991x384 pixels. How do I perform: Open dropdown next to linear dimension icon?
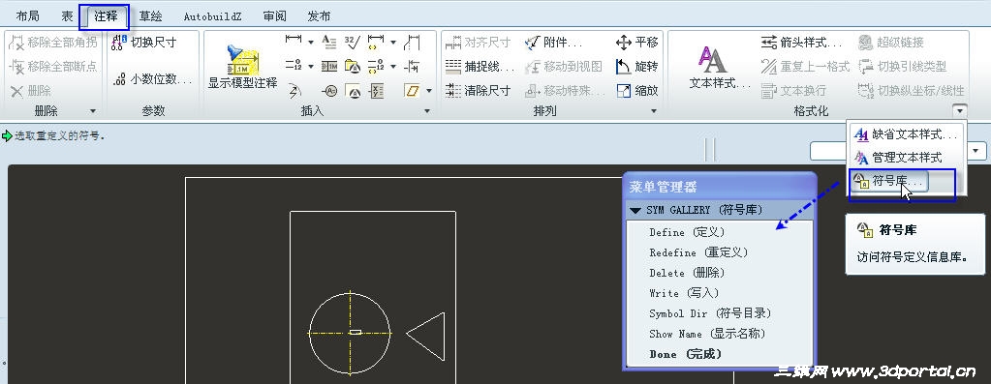coord(310,43)
